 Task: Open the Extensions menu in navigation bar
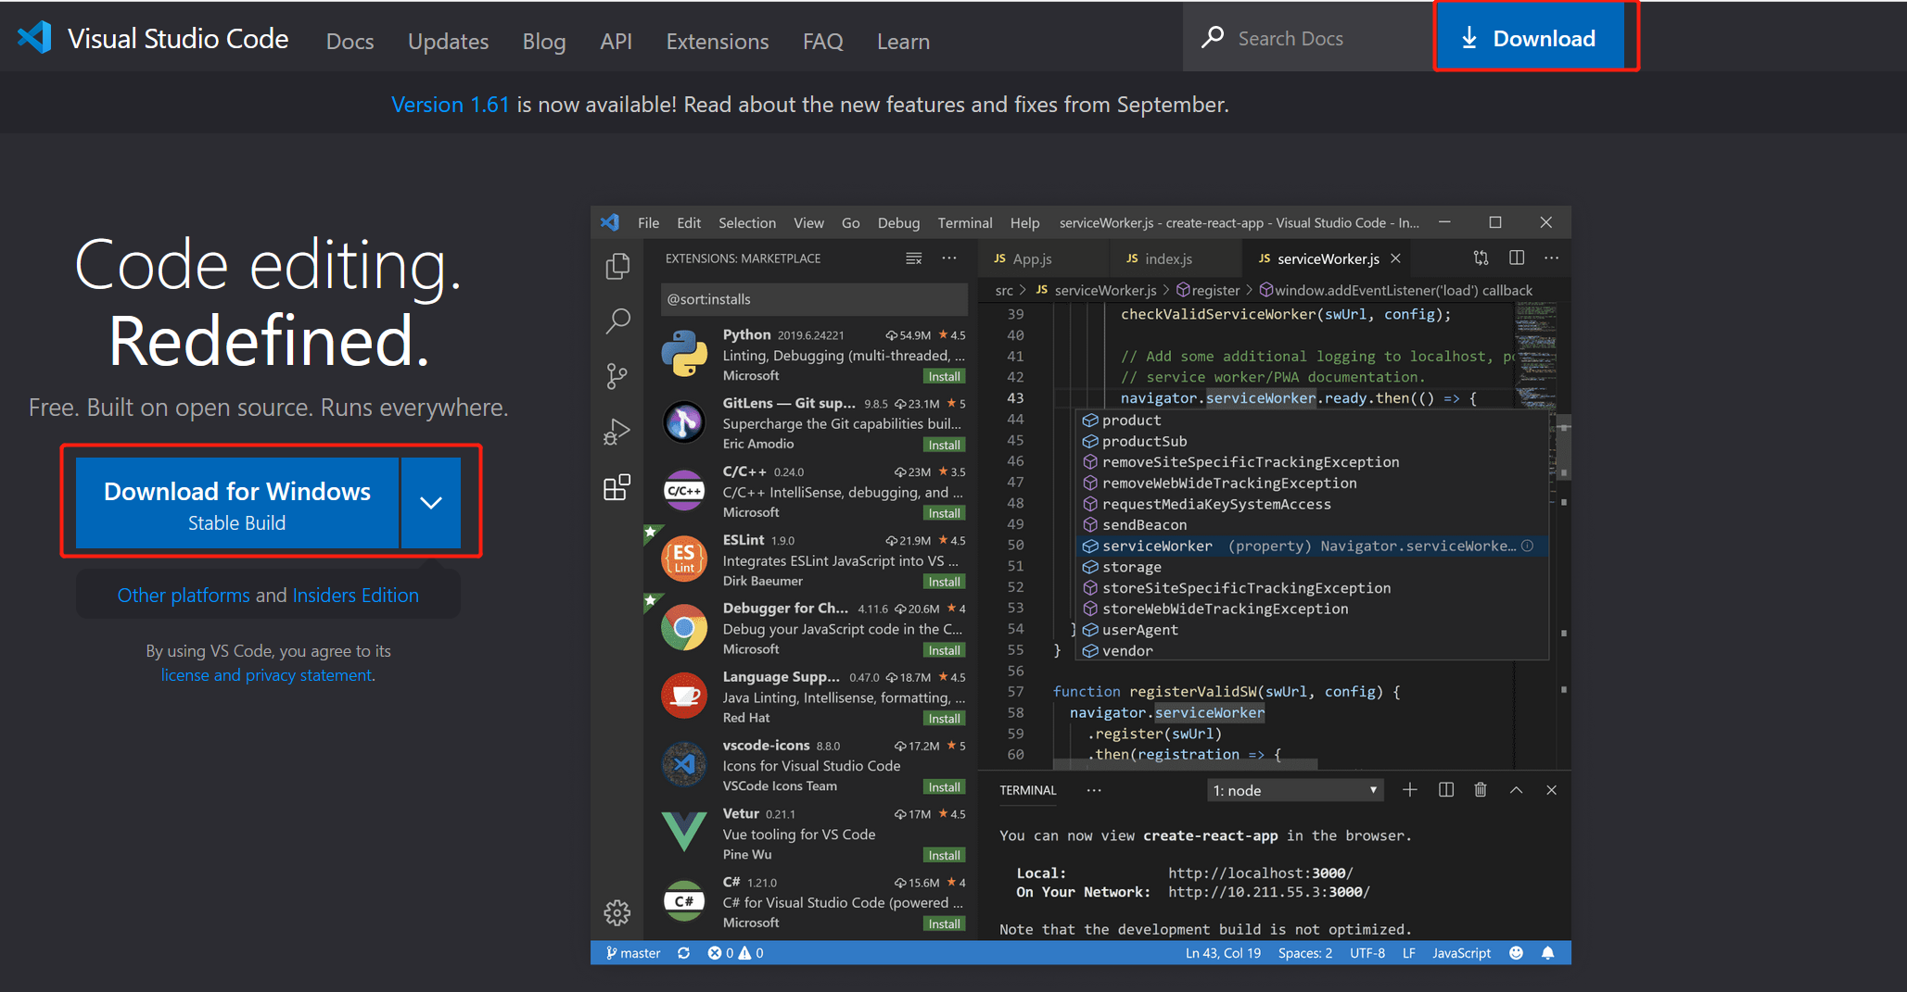pyautogui.click(x=717, y=41)
